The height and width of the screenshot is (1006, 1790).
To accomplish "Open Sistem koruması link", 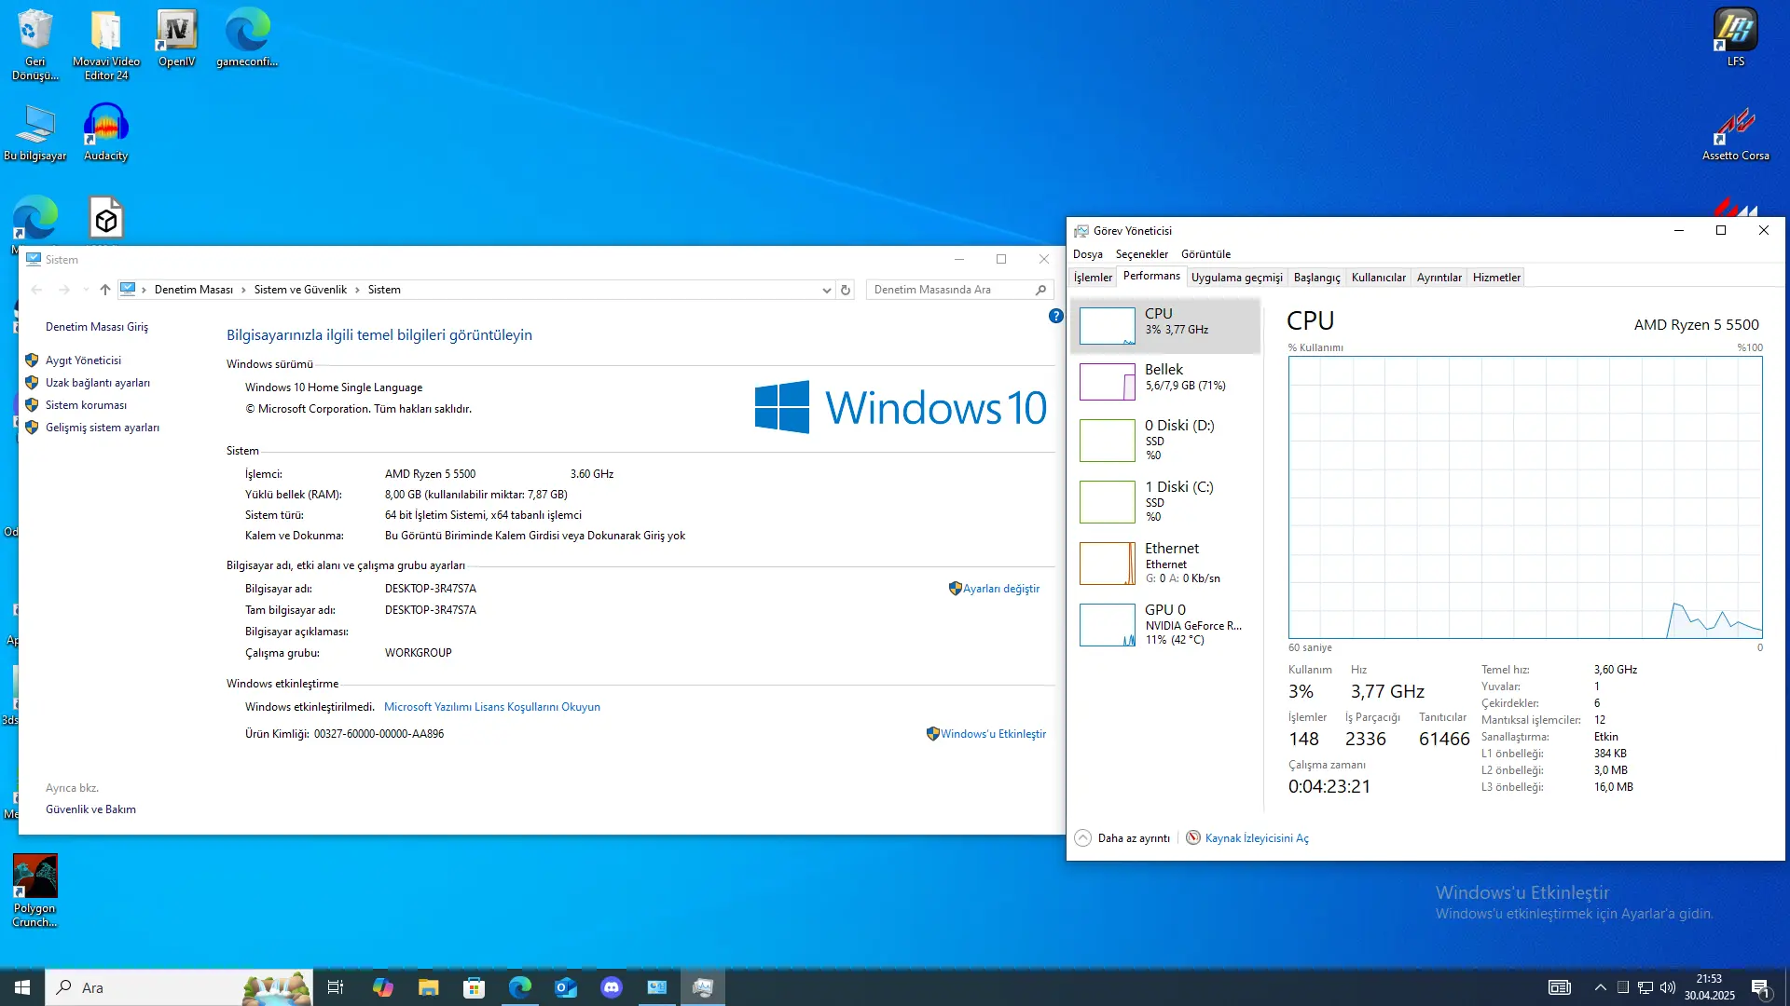I will click(86, 405).
